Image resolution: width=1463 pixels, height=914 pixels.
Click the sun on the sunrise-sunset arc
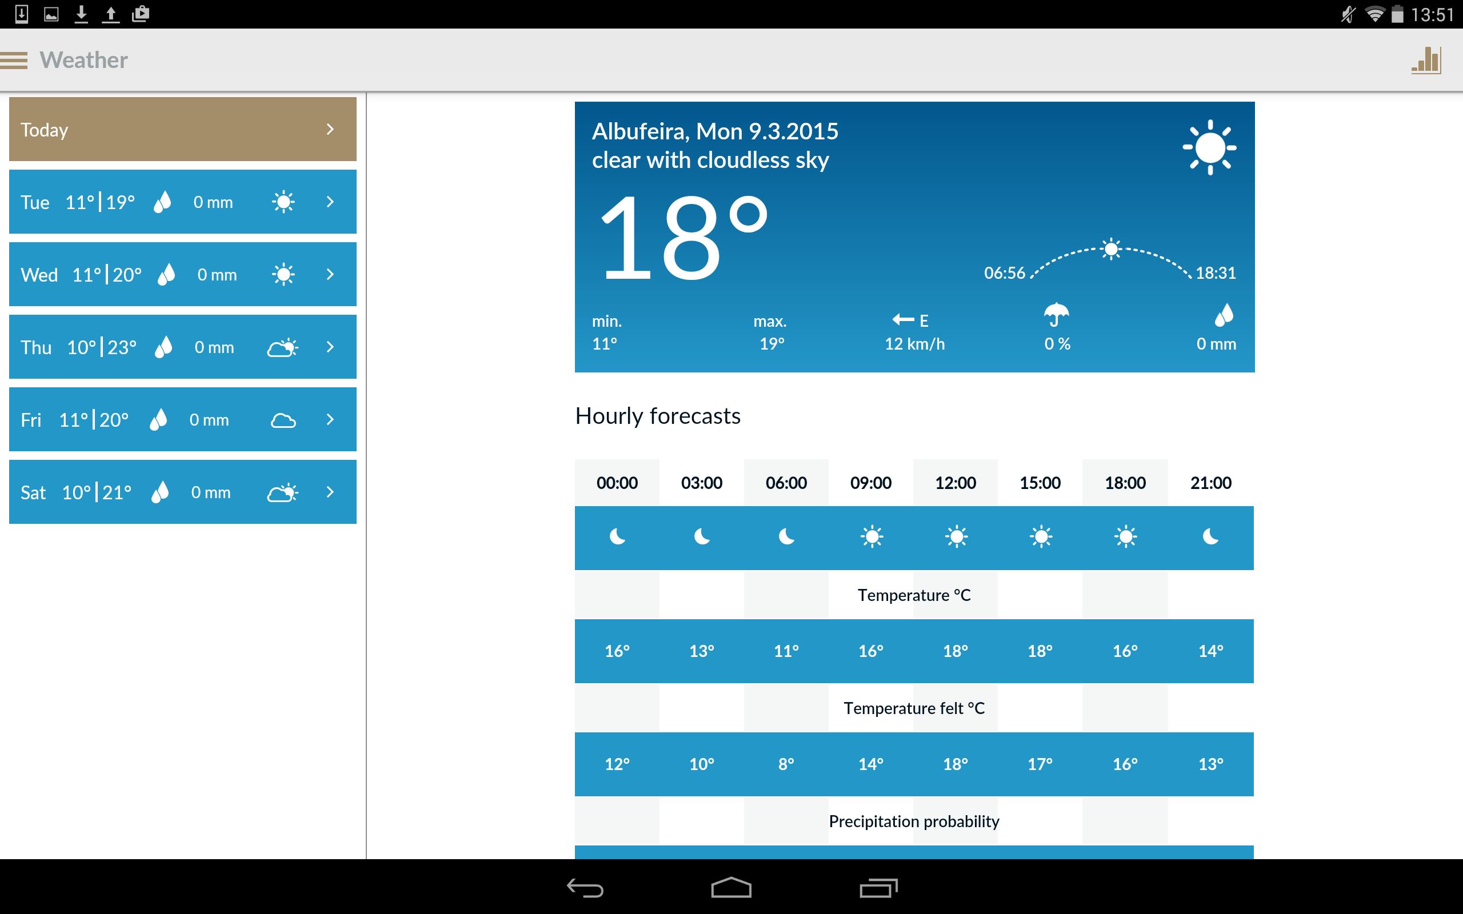click(x=1111, y=248)
